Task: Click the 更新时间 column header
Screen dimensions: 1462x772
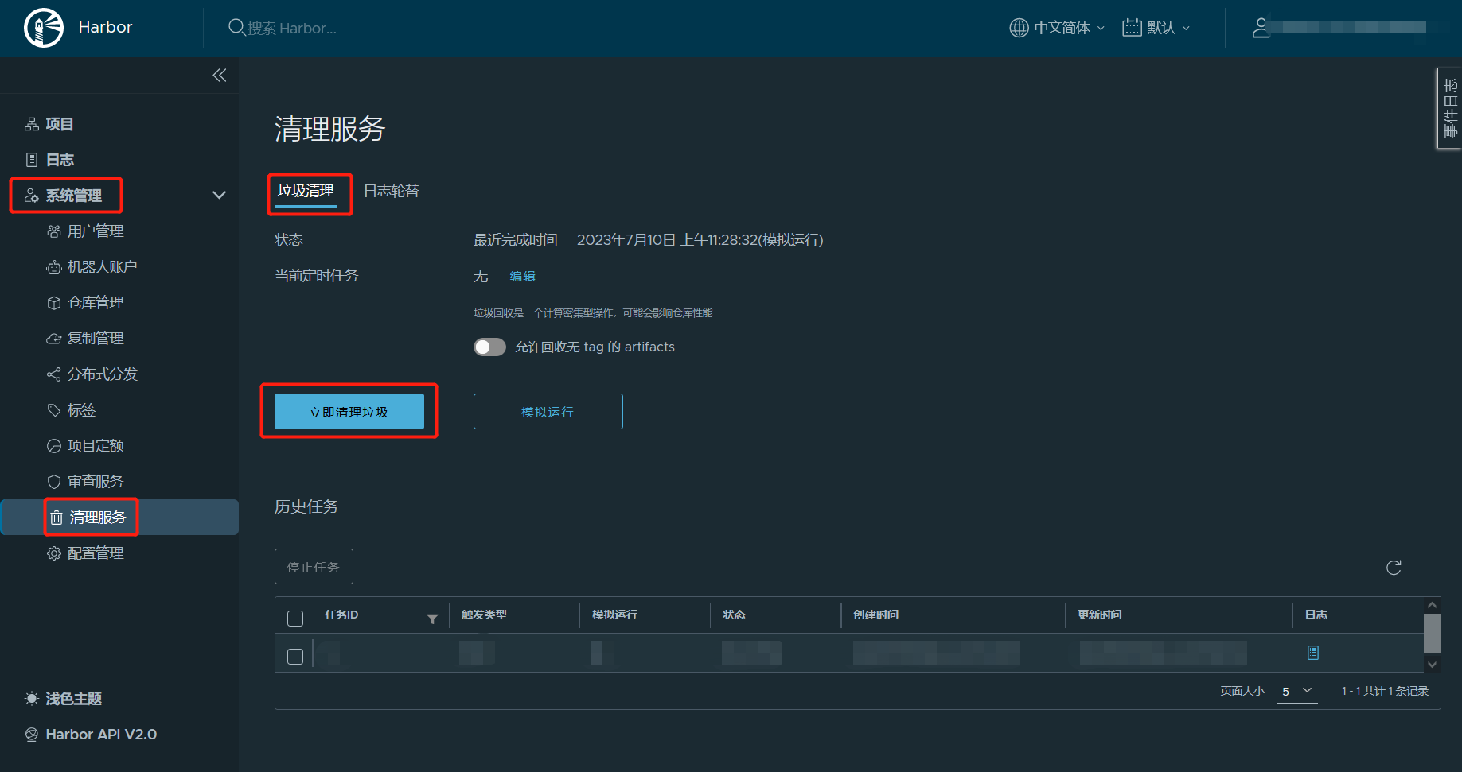Action: 1100,615
